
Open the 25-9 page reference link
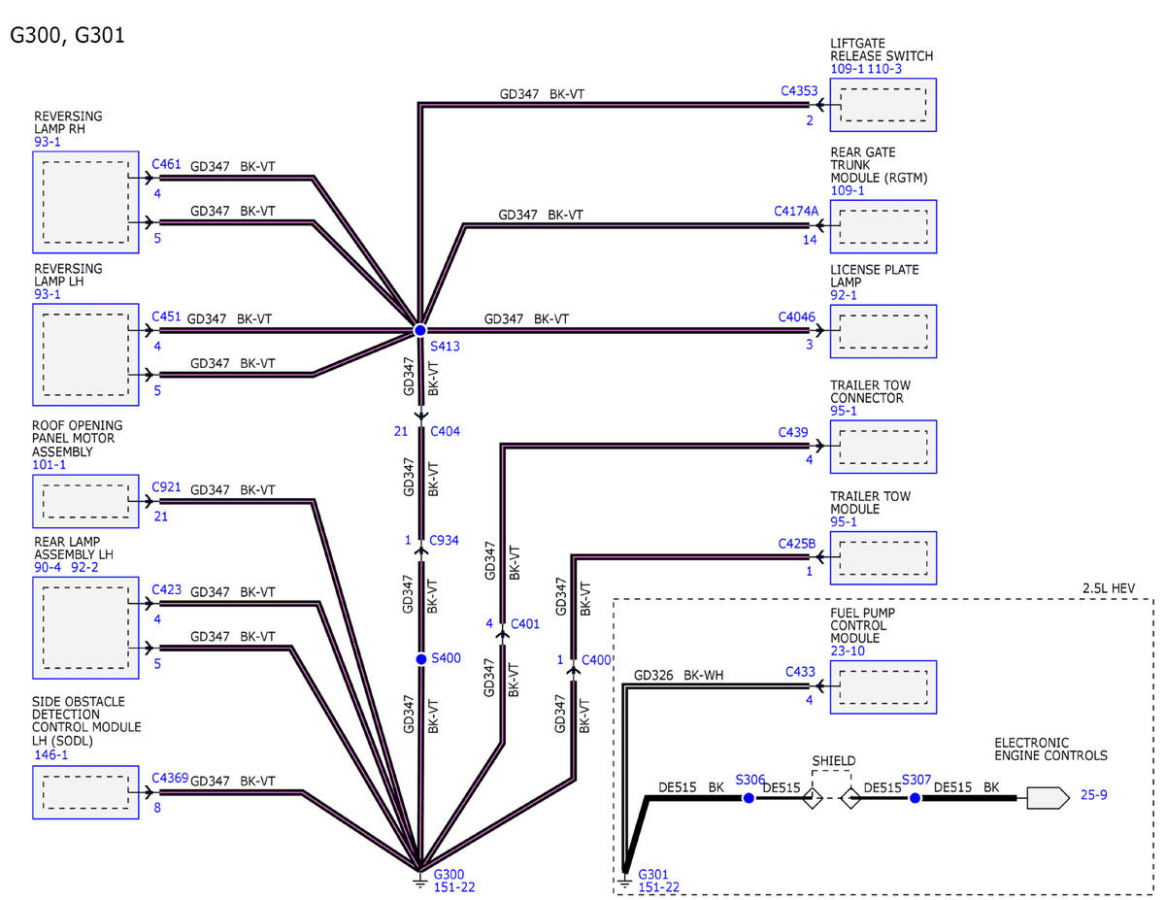[x=1094, y=795]
